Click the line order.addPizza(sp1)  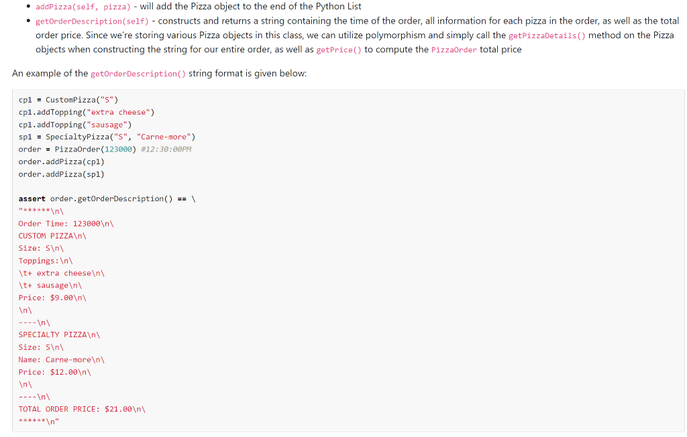pyautogui.click(x=61, y=174)
